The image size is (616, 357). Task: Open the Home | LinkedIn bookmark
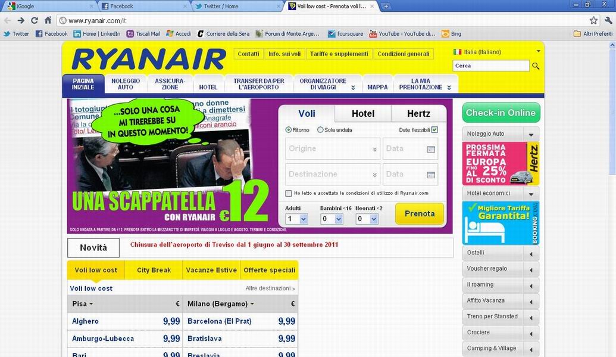tap(97, 34)
